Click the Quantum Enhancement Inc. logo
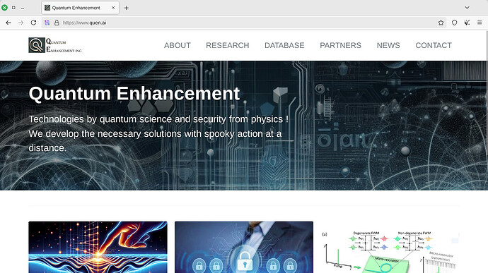488x273 pixels. [55, 45]
